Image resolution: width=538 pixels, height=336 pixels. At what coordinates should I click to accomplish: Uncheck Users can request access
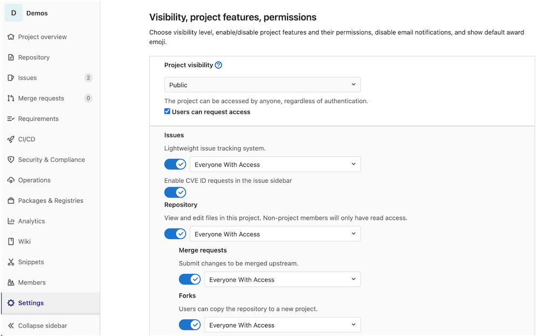click(x=167, y=112)
